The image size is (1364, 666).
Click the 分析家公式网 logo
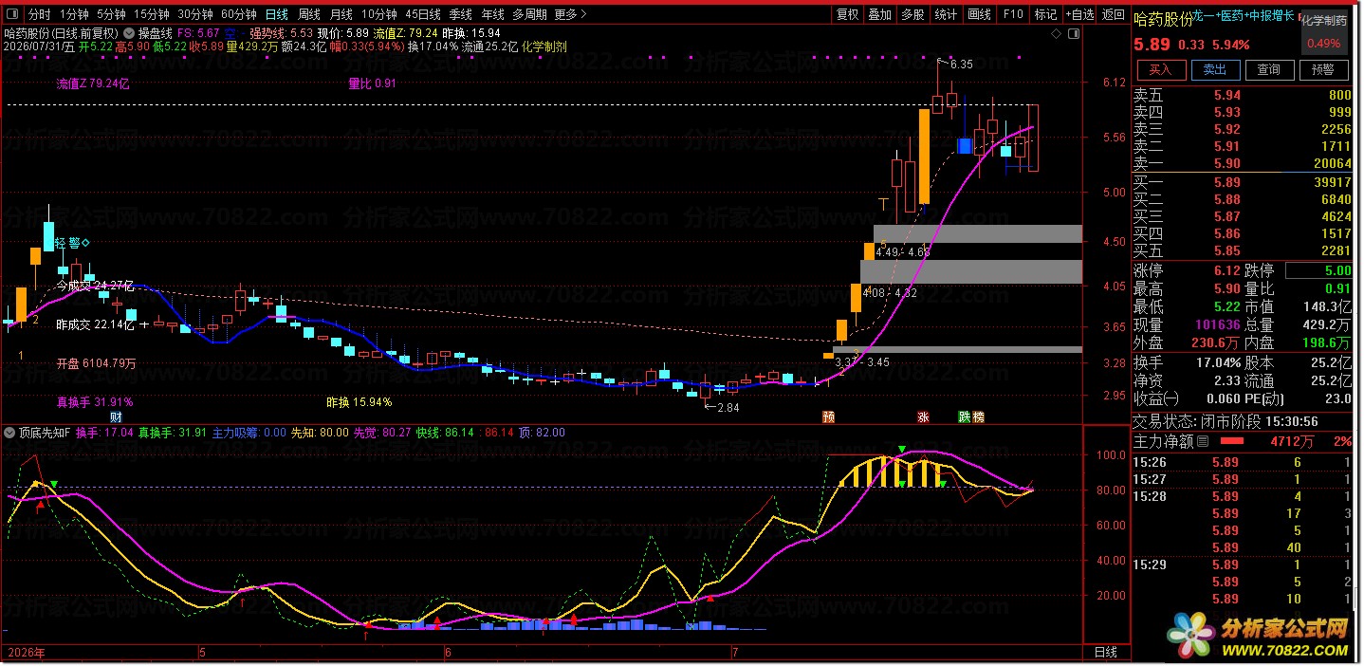[1259, 635]
